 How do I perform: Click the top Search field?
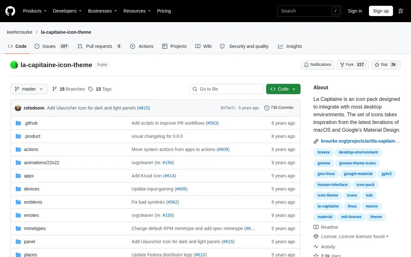click(309, 11)
